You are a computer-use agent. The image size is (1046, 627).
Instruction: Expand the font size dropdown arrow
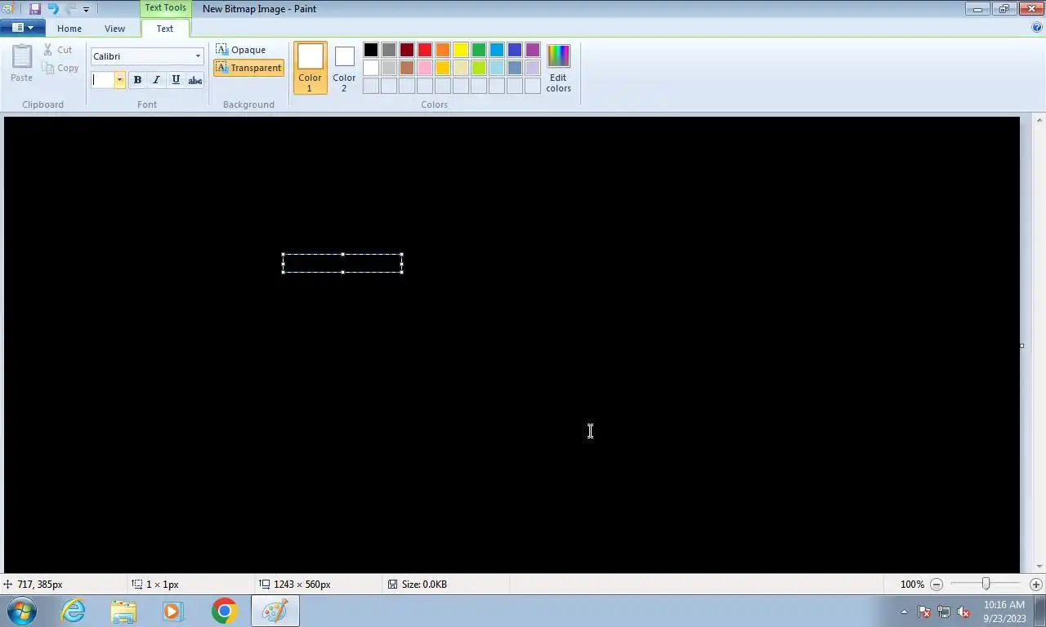point(120,80)
